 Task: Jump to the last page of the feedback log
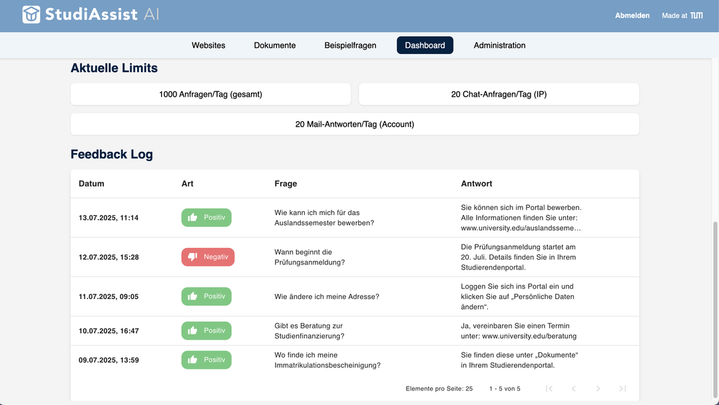(x=622, y=388)
